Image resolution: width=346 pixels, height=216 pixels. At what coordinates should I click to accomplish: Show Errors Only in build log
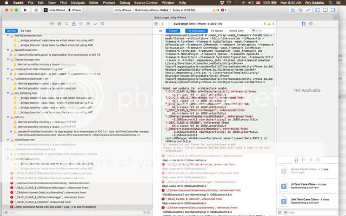click(x=236, y=31)
